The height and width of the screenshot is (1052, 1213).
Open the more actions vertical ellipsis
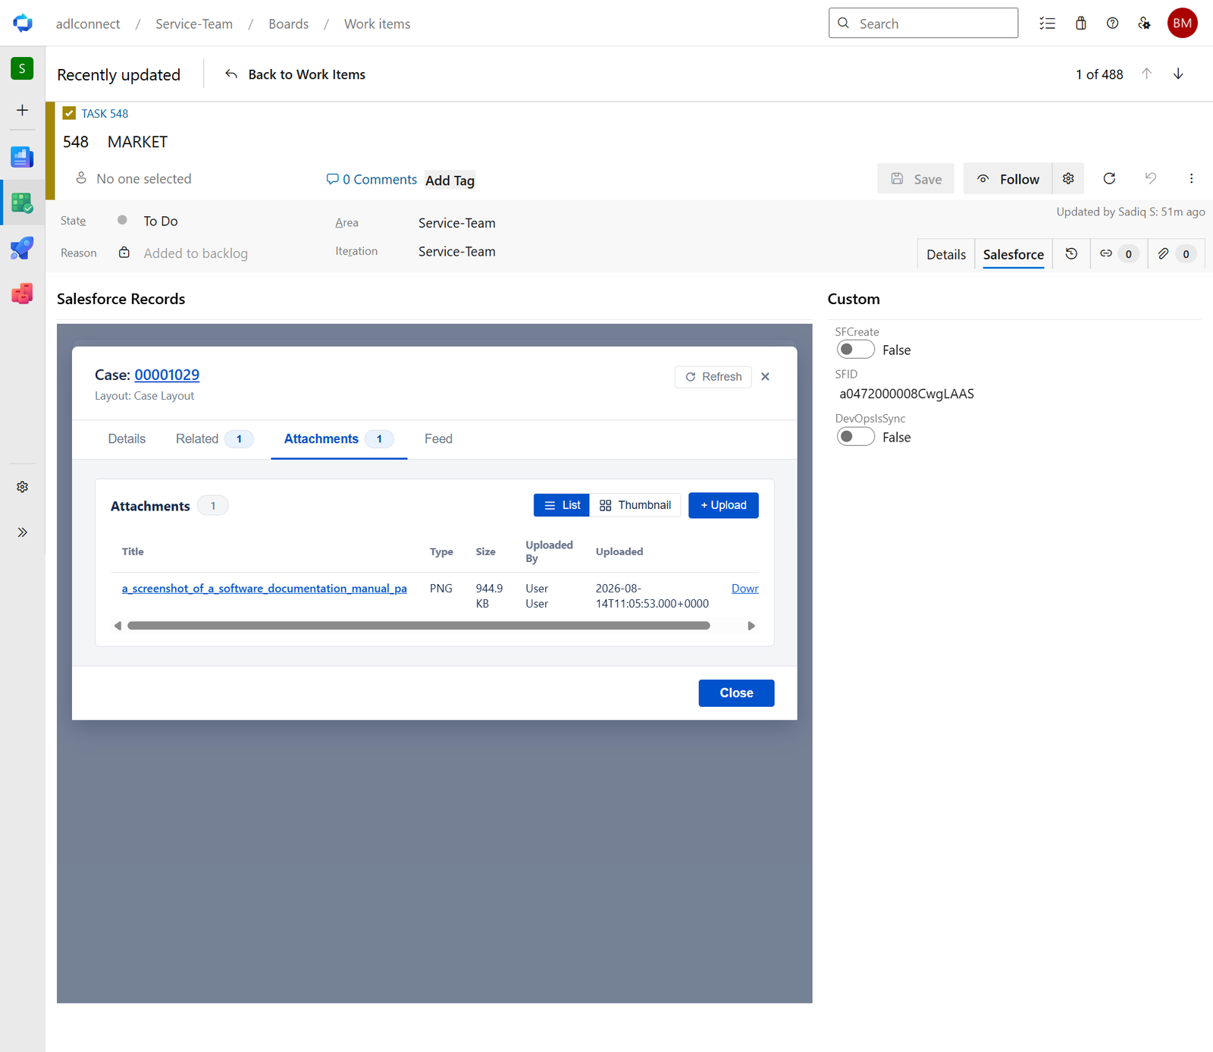pos(1191,178)
